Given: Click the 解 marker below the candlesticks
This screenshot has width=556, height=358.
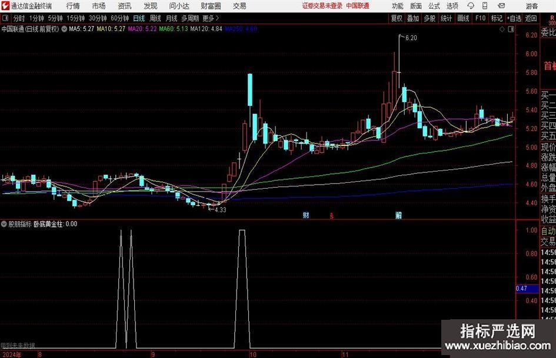Looking at the screenshot, I should (x=398, y=215).
